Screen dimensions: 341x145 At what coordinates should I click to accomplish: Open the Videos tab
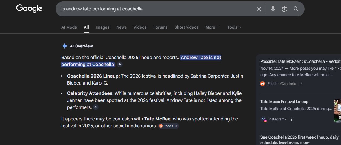[140, 27]
